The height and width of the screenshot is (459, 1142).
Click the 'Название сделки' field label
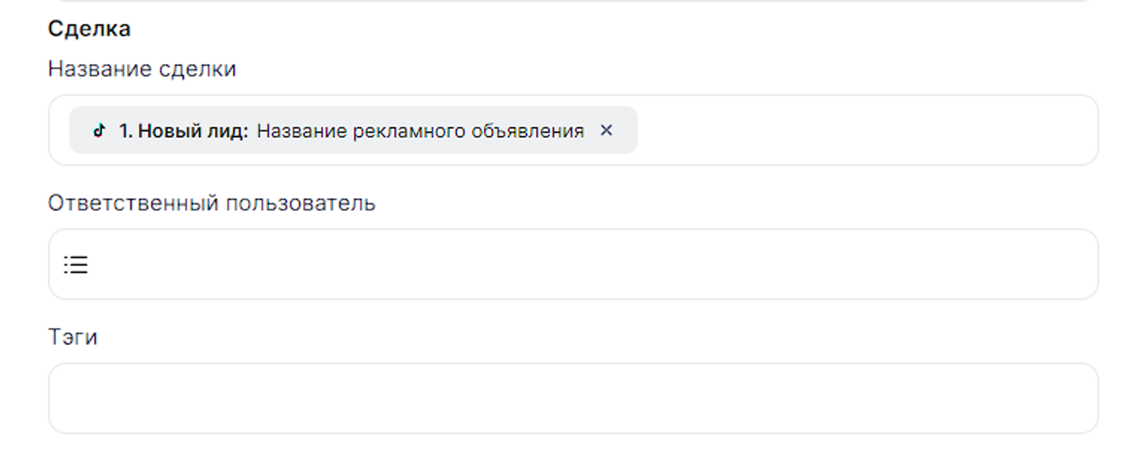point(142,69)
